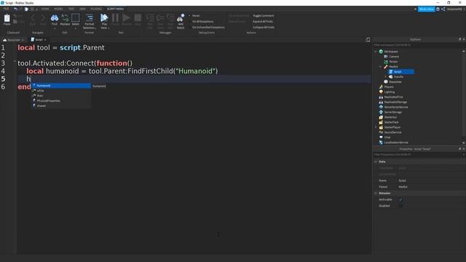This screenshot has width=466, height=262.
Task: Select the Lighting service in Explorer
Action: (x=387, y=92)
